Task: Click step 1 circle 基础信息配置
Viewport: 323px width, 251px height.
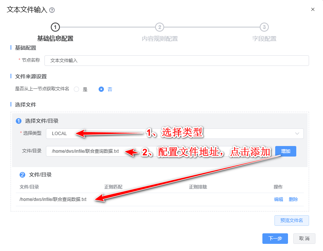Action: click(x=55, y=27)
